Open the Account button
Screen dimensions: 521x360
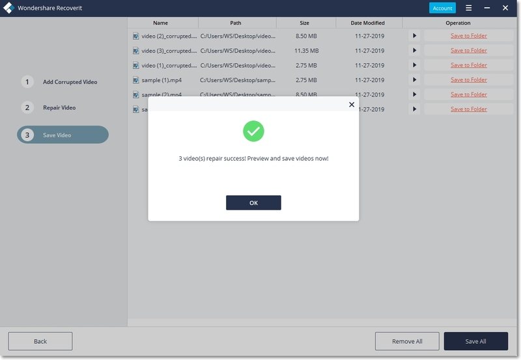(x=442, y=8)
